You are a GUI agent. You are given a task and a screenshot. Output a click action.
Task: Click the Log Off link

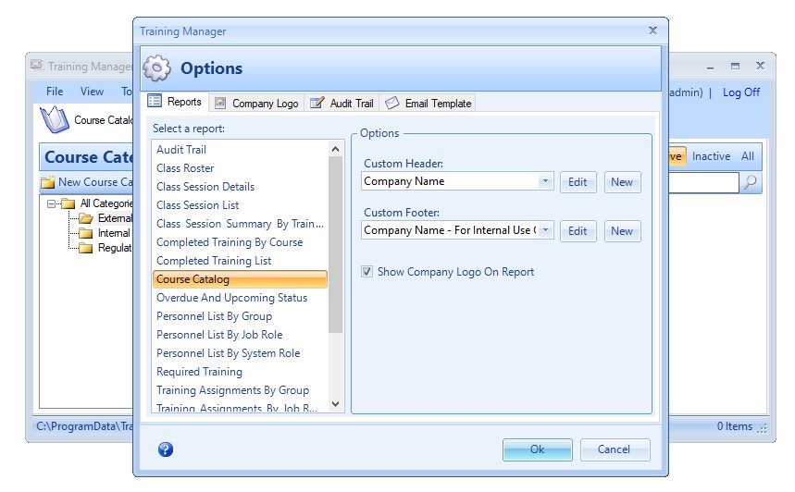740,92
